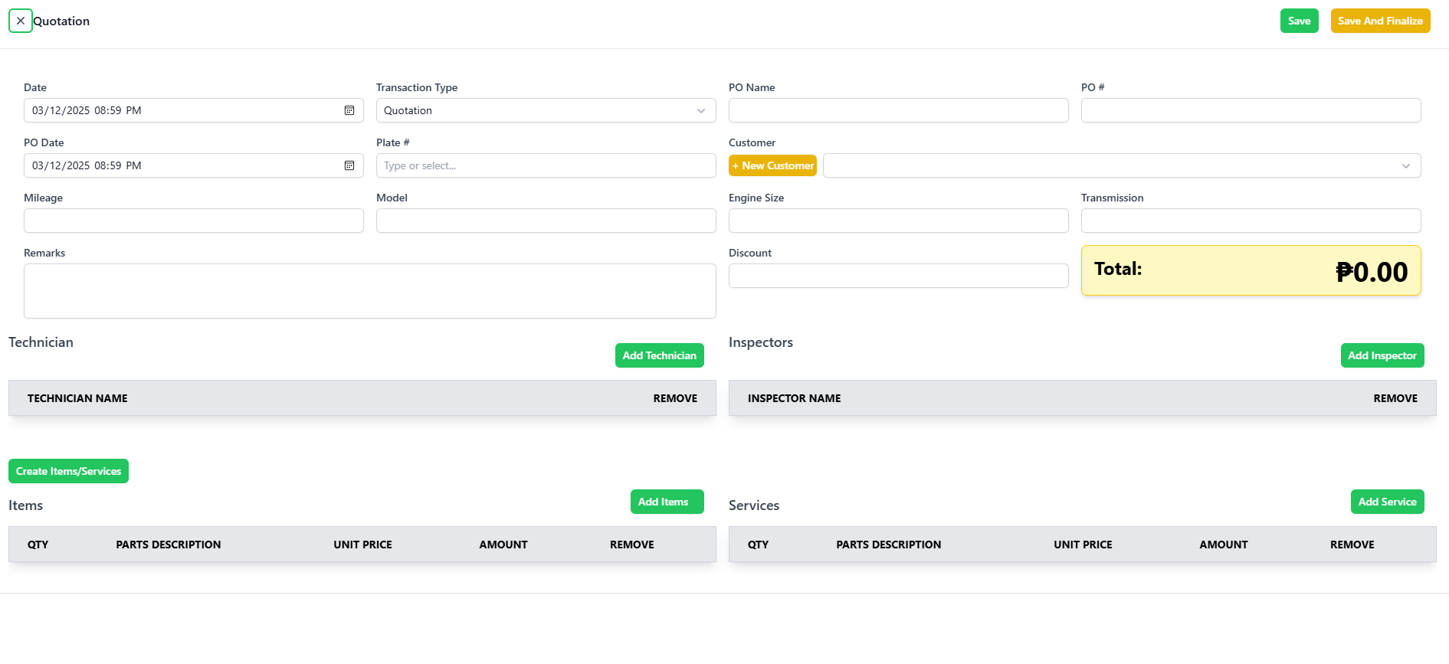This screenshot has width=1449, height=664.
Task: Click Add Technician button
Action: tap(659, 355)
